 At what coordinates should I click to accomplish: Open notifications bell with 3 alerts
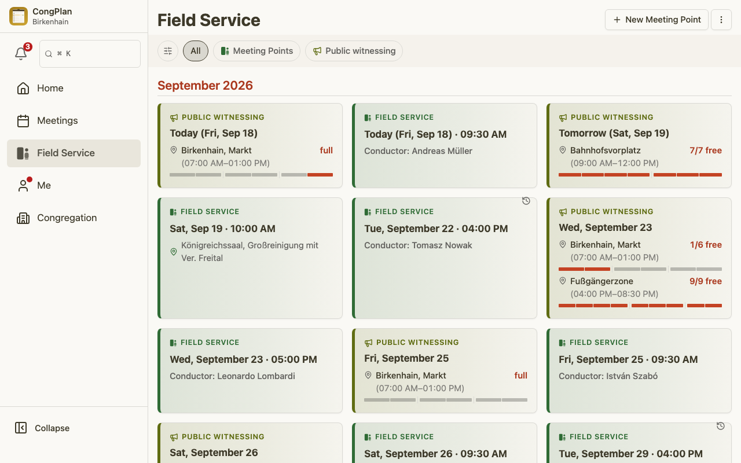coord(21,53)
